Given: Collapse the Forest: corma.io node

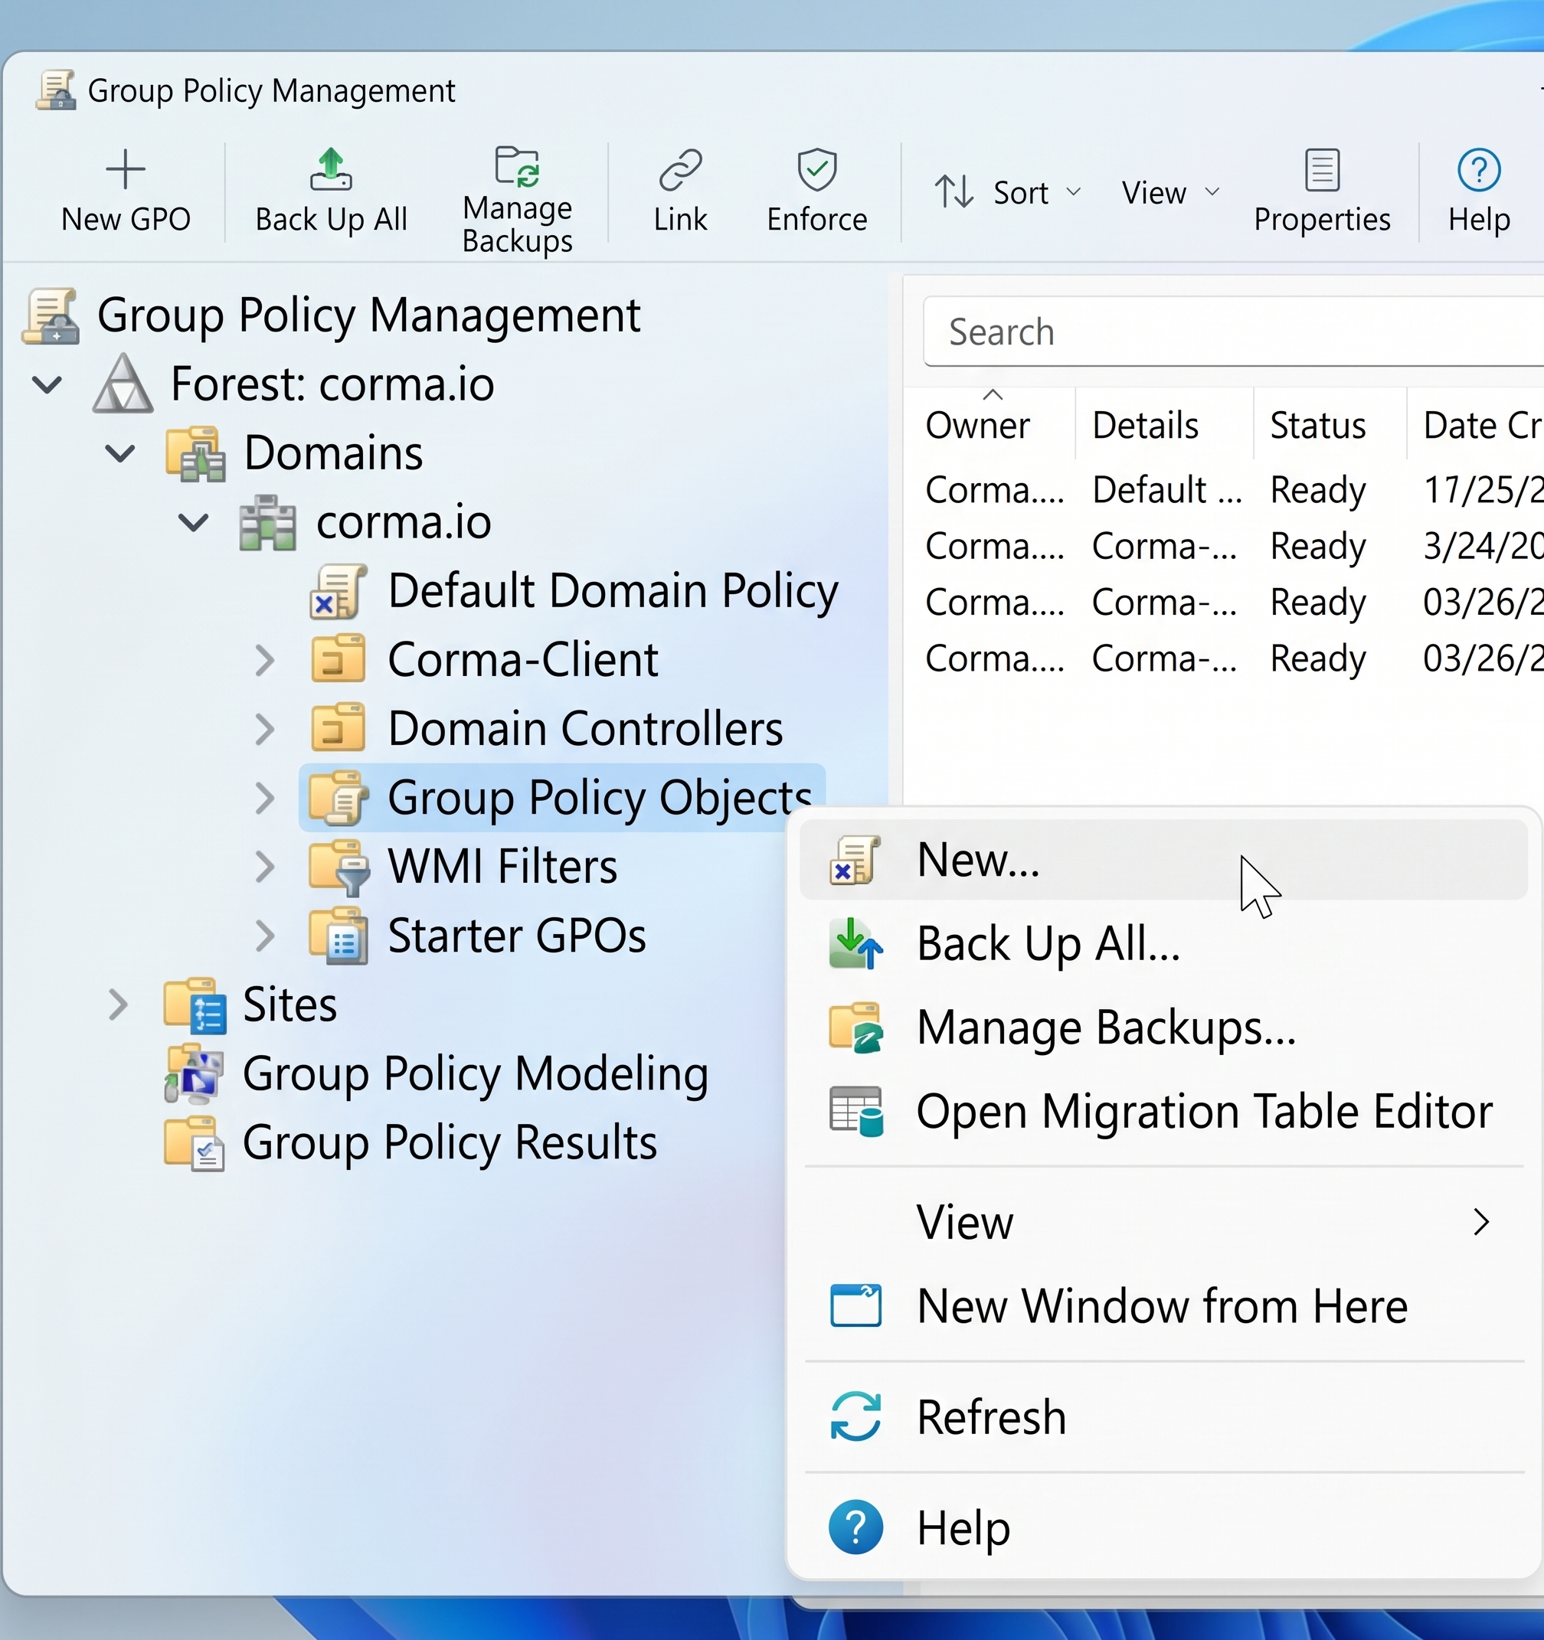Looking at the screenshot, I should (x=47, y=384).
